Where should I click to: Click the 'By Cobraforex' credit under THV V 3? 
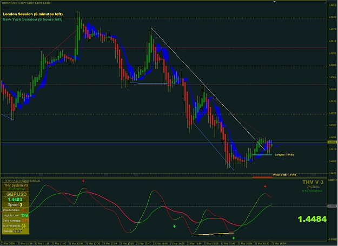click(x=312, y=191)
